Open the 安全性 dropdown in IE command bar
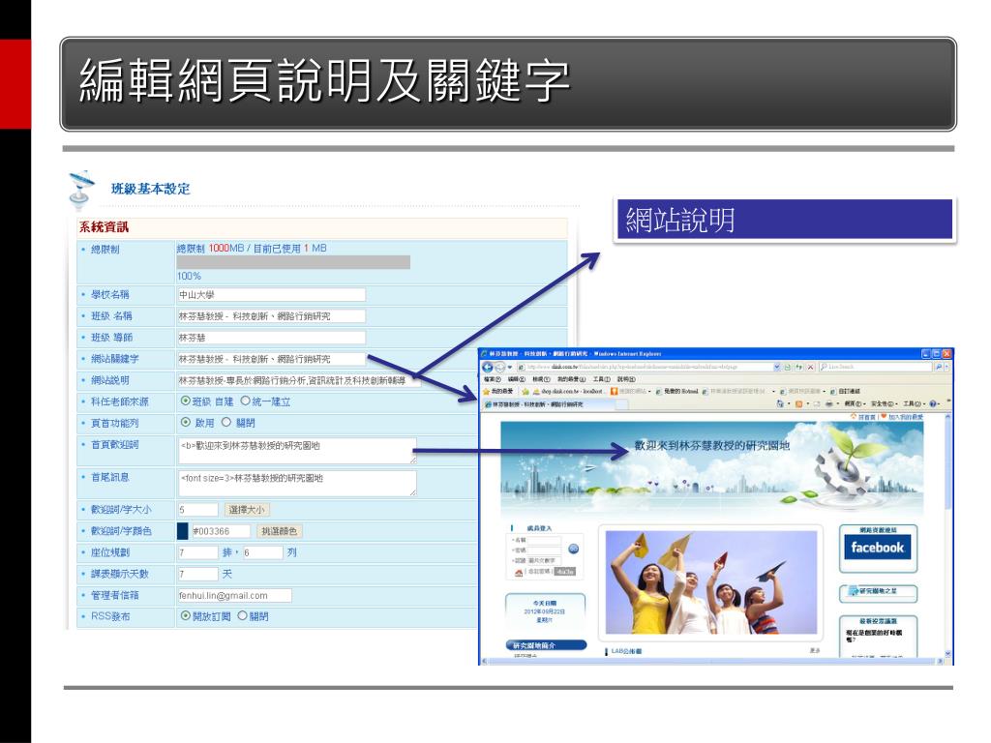The image size is (991, 743). pyautogui.click(x=885, y=403)
